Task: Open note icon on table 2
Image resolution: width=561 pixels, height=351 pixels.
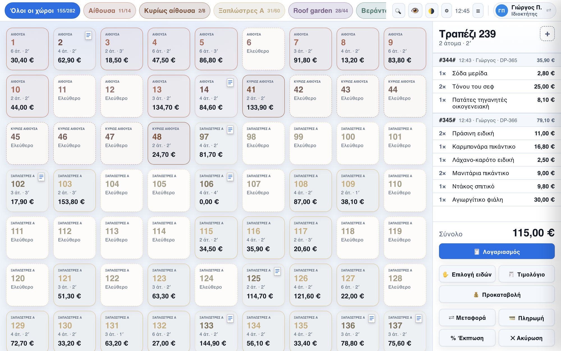Action: click(88, 35)
